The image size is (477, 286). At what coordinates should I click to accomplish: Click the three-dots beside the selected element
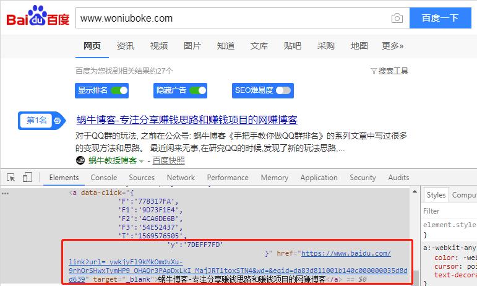[x=5, y=193]
